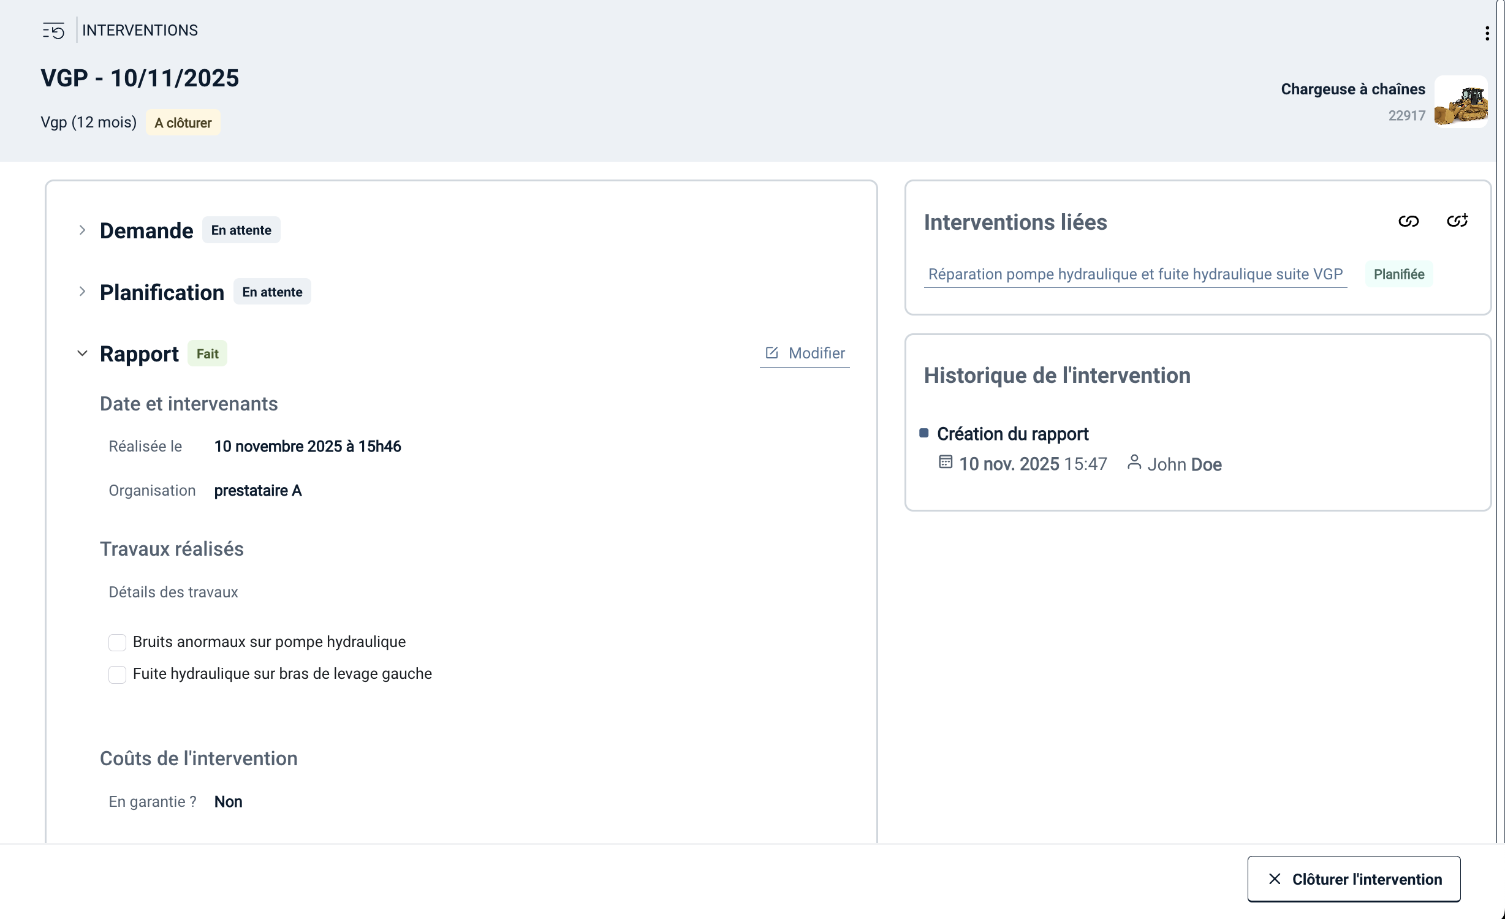
Task: Click the link existing intervention icon
Action: (x=1408, y=221)
